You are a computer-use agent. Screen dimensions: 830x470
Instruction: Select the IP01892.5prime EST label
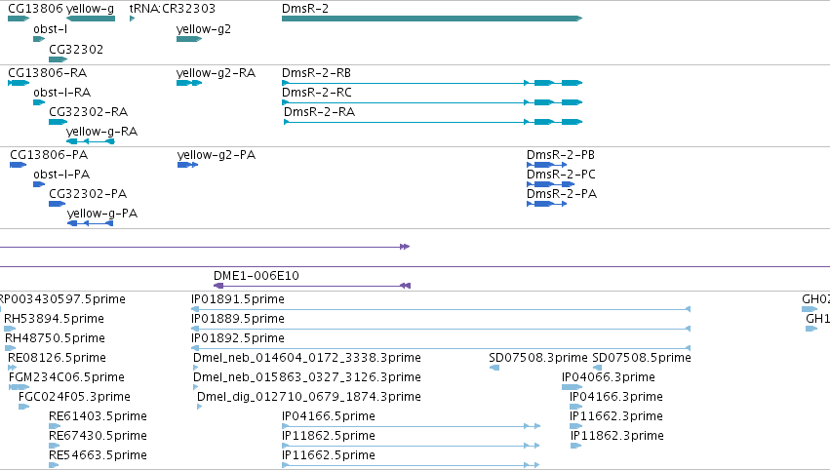pos(238,338)
